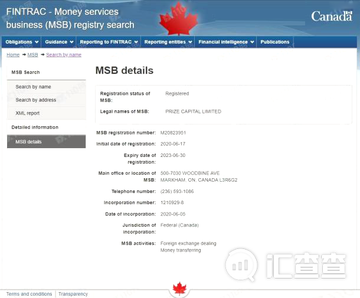360x298 pixels.
Task: Select Search by name in sidebar
Action: (47, 87)
